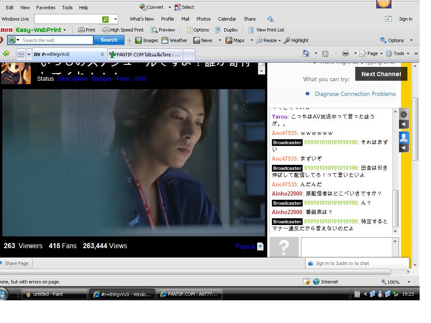Click the Select toolbar icon

pyautogui.click(x=178, y=7)
